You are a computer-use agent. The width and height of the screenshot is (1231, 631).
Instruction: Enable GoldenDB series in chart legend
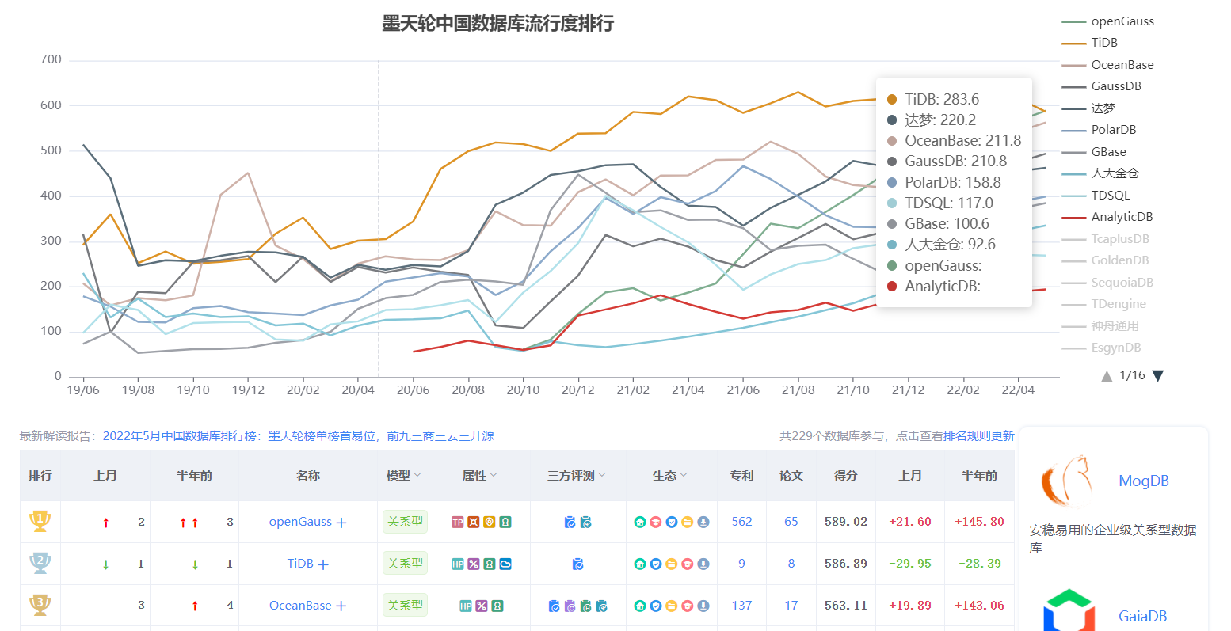coord(1104,260)
